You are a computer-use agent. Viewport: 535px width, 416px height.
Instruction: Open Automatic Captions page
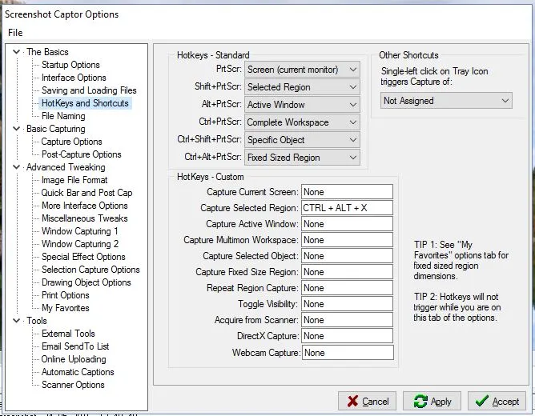pos(78,372)
